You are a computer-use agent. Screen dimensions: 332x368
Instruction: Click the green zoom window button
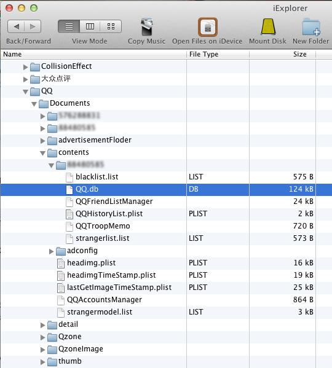click(34, 8)
